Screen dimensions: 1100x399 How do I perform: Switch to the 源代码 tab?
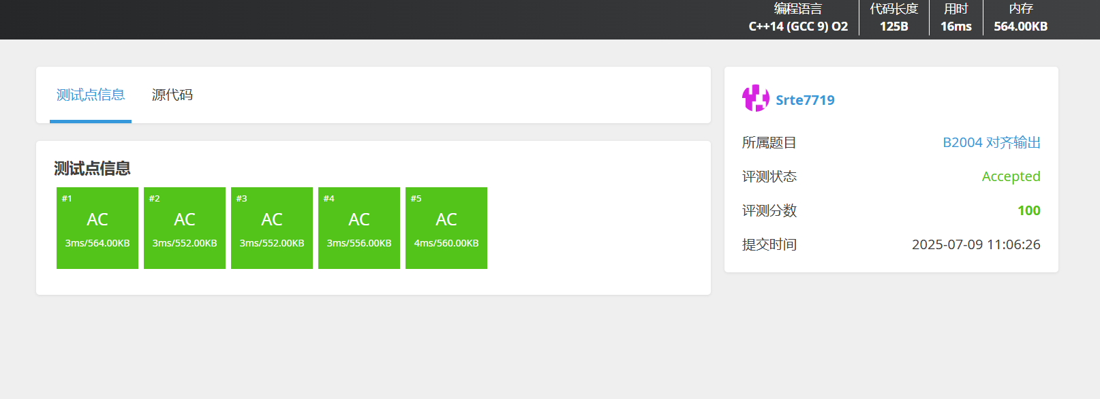(172, 95)
